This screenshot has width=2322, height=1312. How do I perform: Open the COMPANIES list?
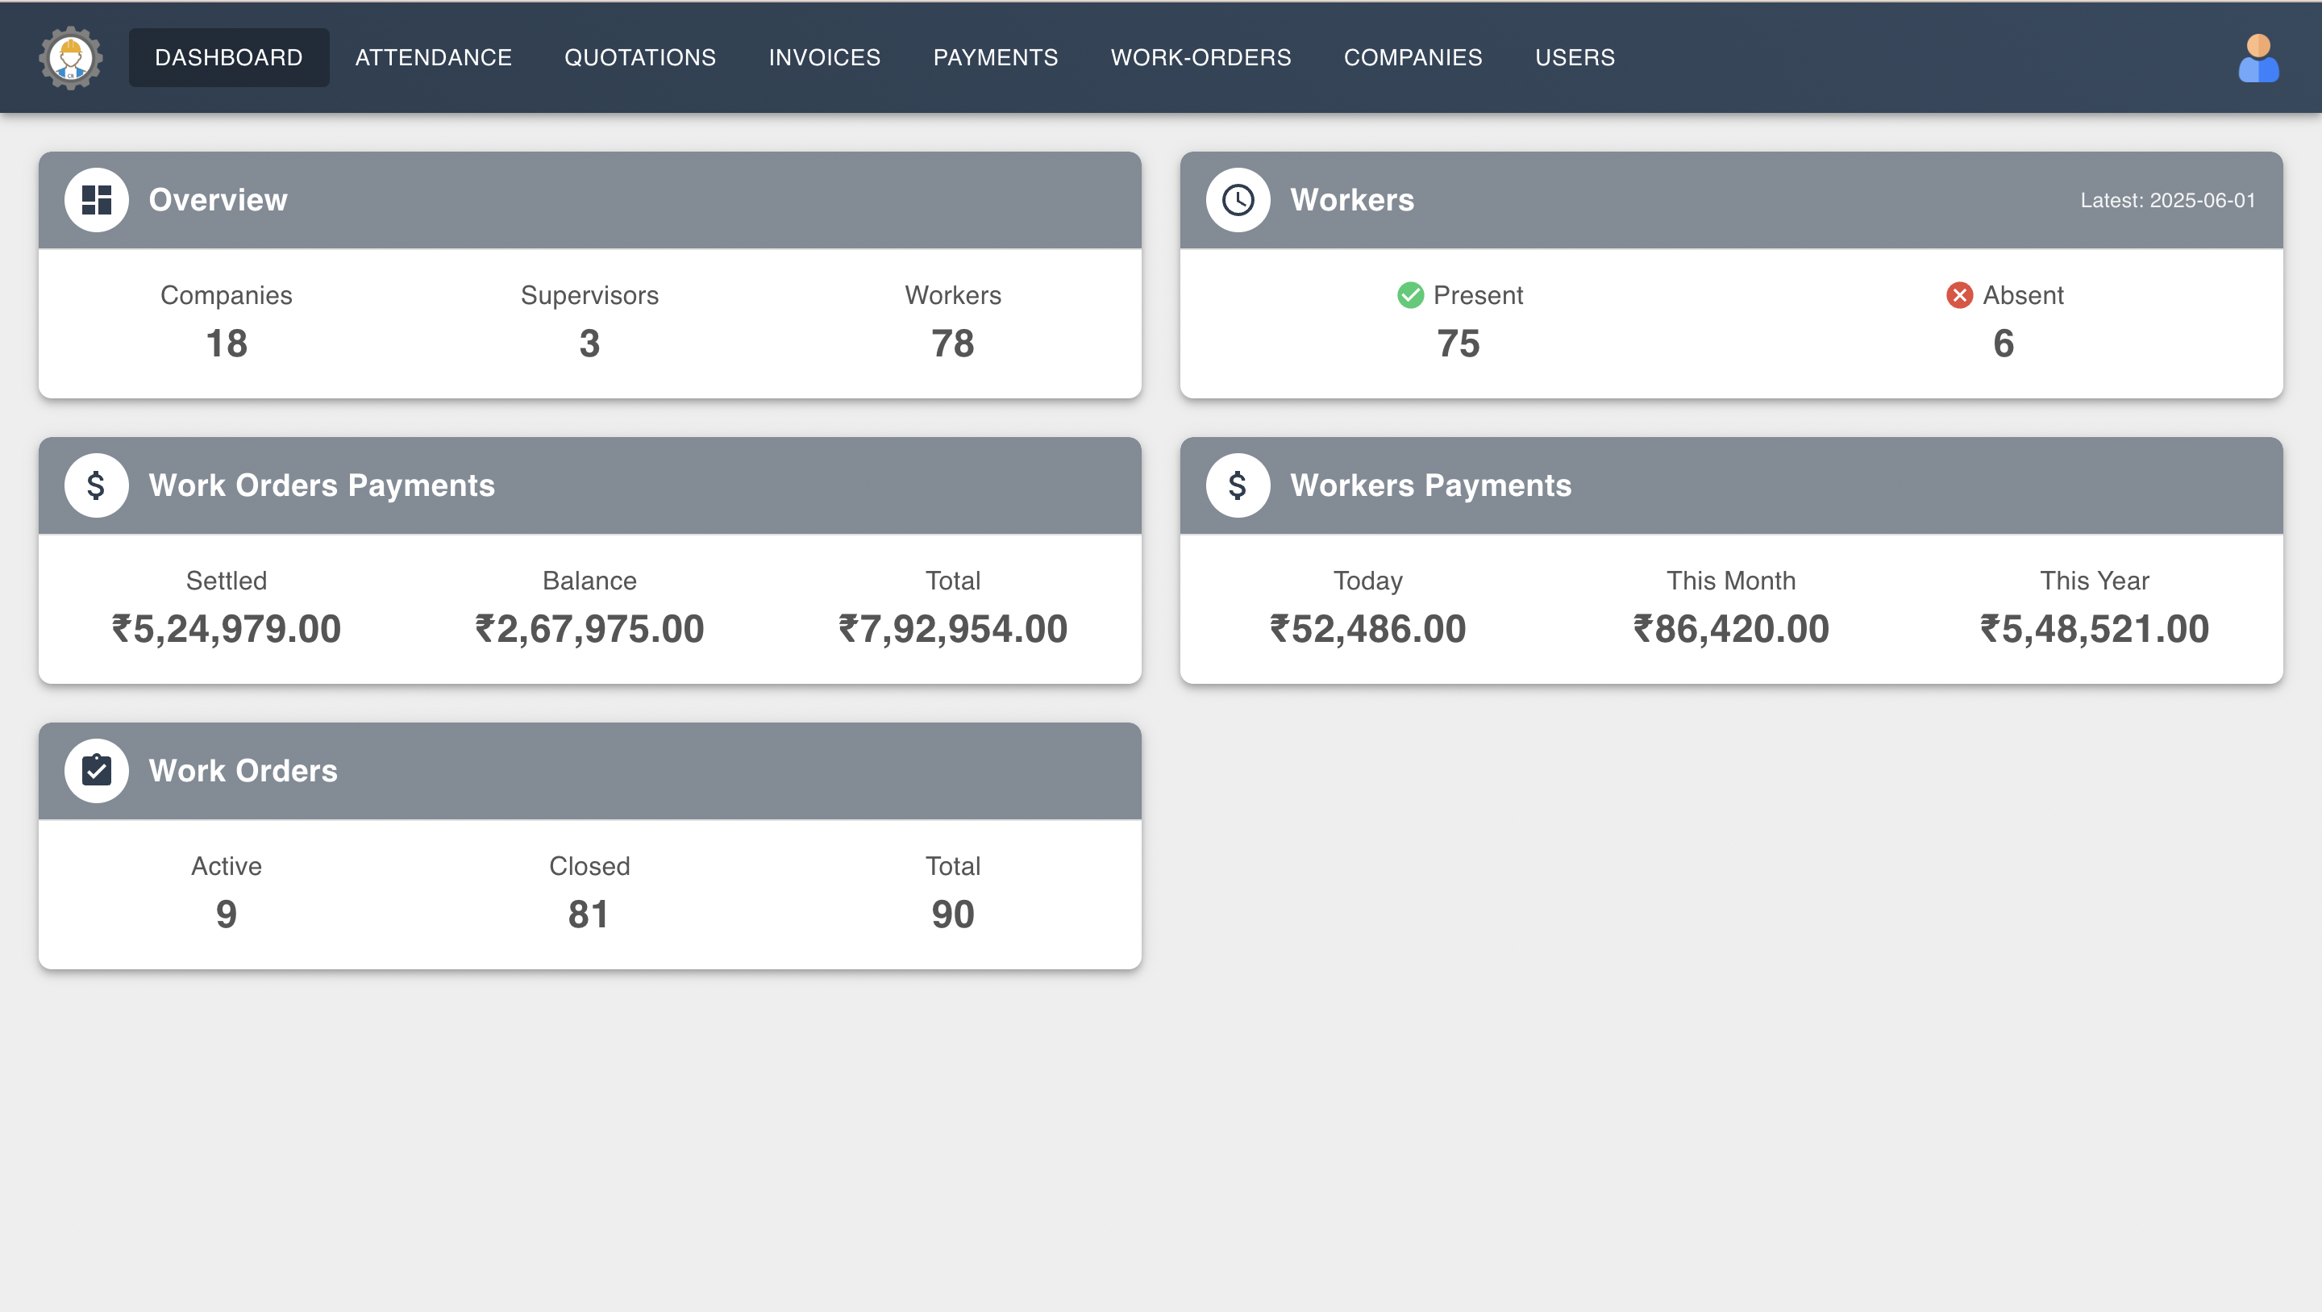1413,56
